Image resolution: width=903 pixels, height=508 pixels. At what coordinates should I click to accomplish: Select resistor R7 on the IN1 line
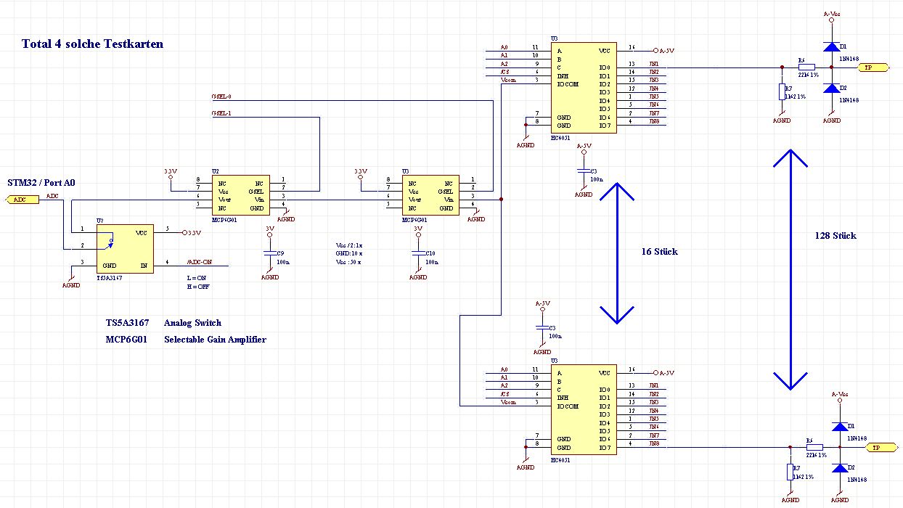click(782, 91)
